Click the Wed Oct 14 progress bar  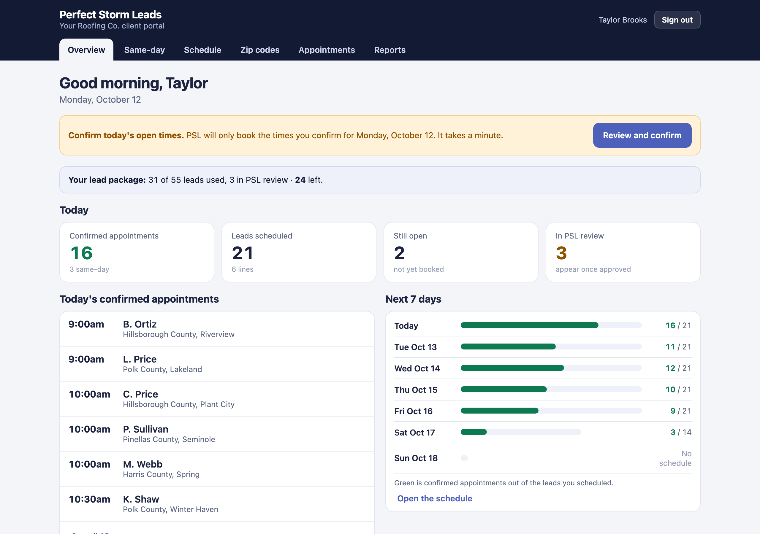[x=551, y=368]
